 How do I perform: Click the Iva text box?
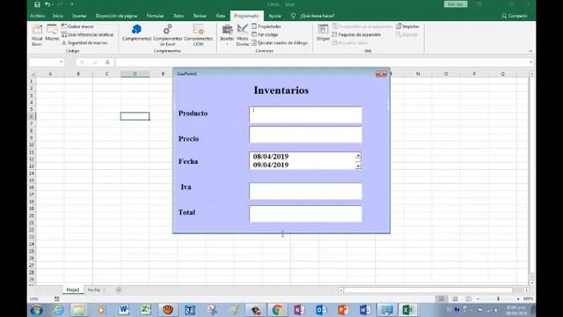(x=305, y=191)
